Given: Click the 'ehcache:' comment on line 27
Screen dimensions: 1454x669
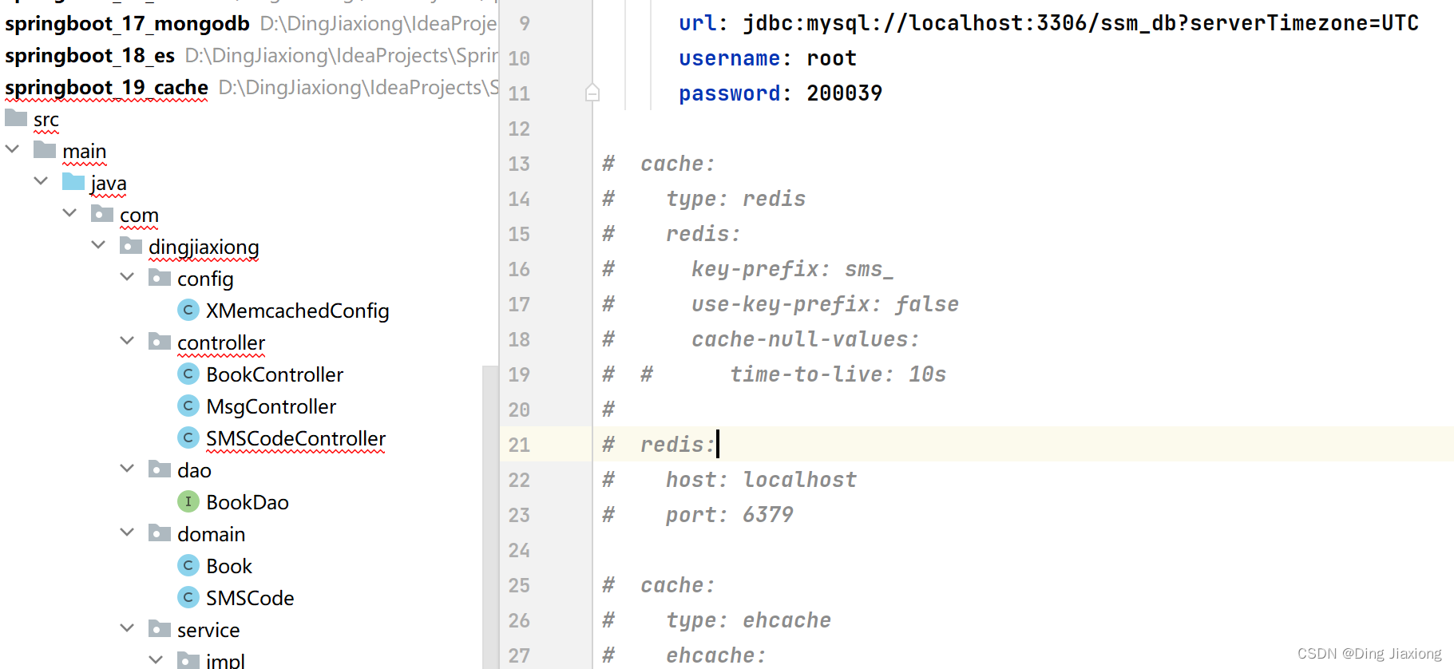Looking at the screenshot, I should 715,655.
